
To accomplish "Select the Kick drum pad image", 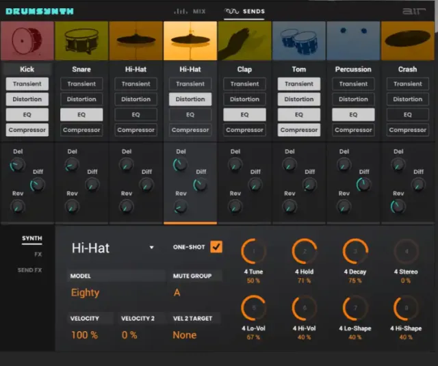I will tap(27, 41).
